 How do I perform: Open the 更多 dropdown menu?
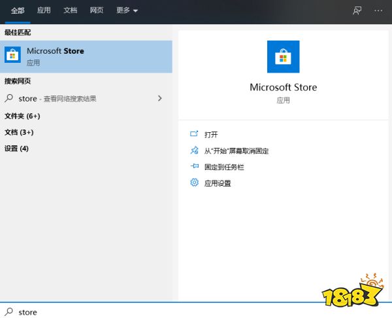point(127,10)
